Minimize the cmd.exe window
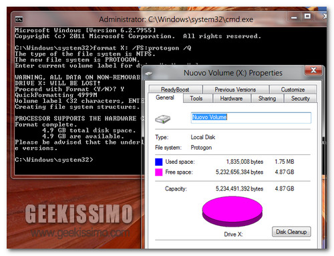Screen dimensions: 334x256 (294, 17)
